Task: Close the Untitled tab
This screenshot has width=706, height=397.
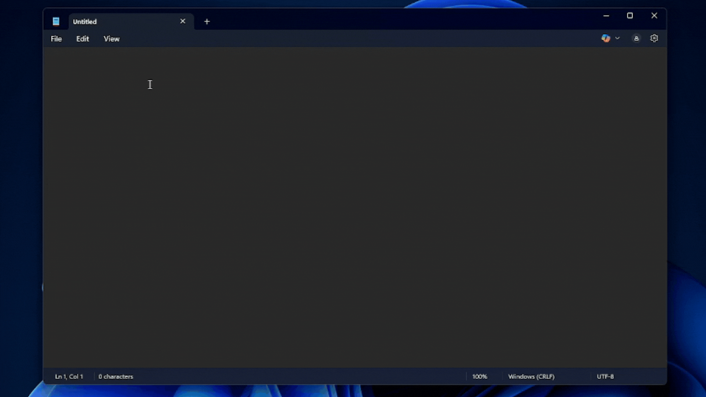Action: point(183,21)
